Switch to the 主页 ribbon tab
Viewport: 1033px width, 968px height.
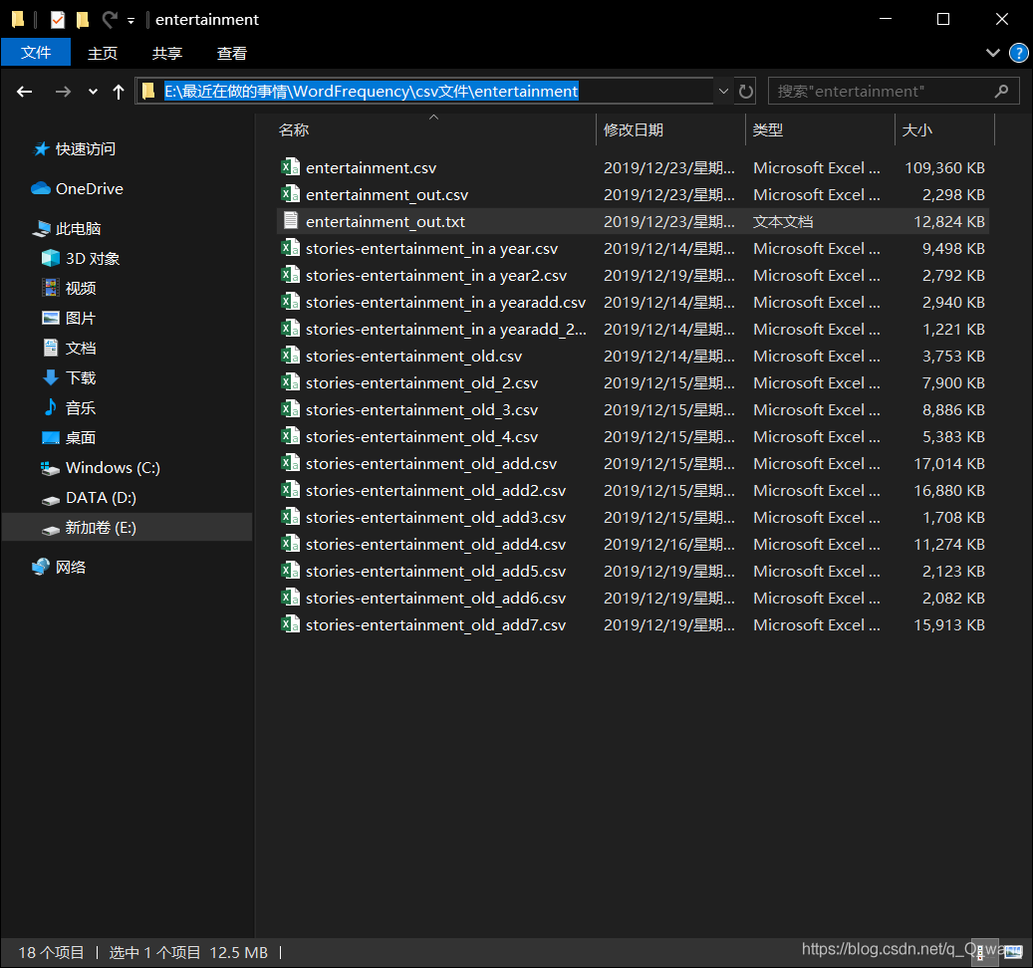(x=103, y=53)
